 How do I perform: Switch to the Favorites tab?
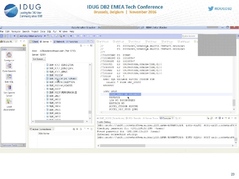(x=72, y=41)
